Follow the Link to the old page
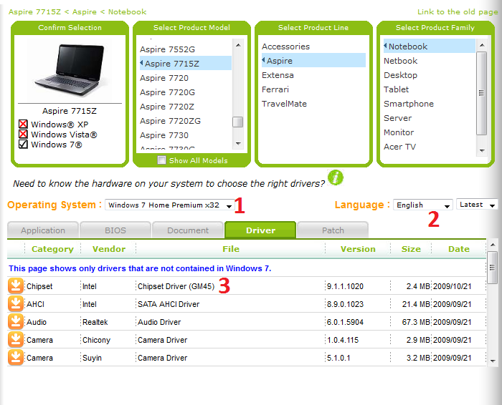Image resolution: width=502 pixels, height=405 pixels. tap(458, 12)
